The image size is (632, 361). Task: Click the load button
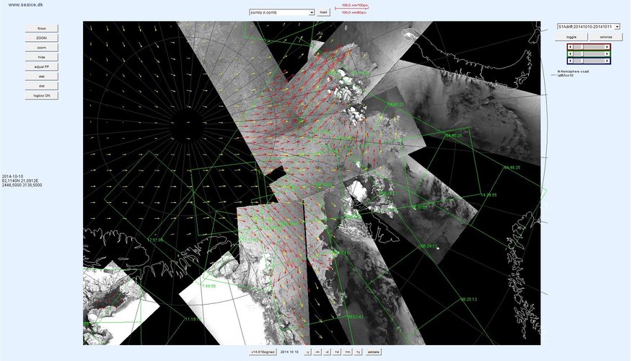(323, 12)
